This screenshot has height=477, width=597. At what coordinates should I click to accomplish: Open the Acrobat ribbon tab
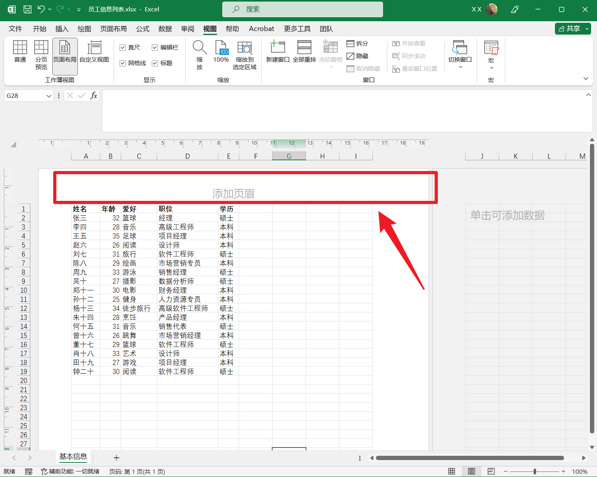click(261, 28)
